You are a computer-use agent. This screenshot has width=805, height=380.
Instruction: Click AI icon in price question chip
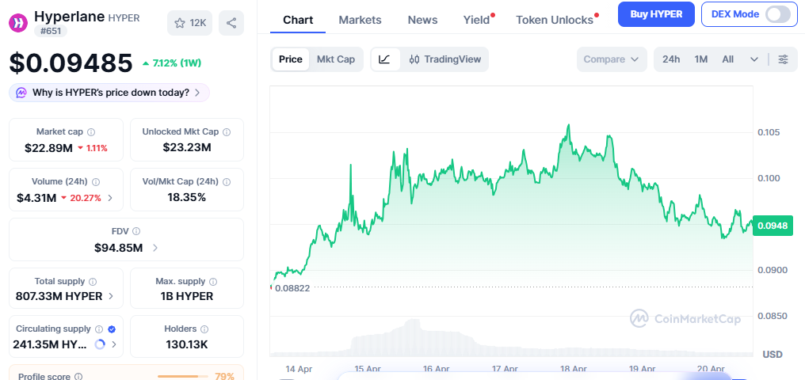pyautogui.click(x=21, y=93)
